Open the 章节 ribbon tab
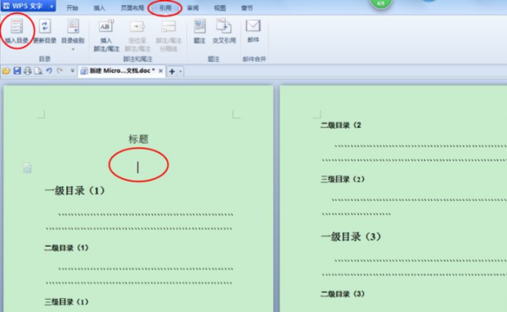 click(247, 7)
